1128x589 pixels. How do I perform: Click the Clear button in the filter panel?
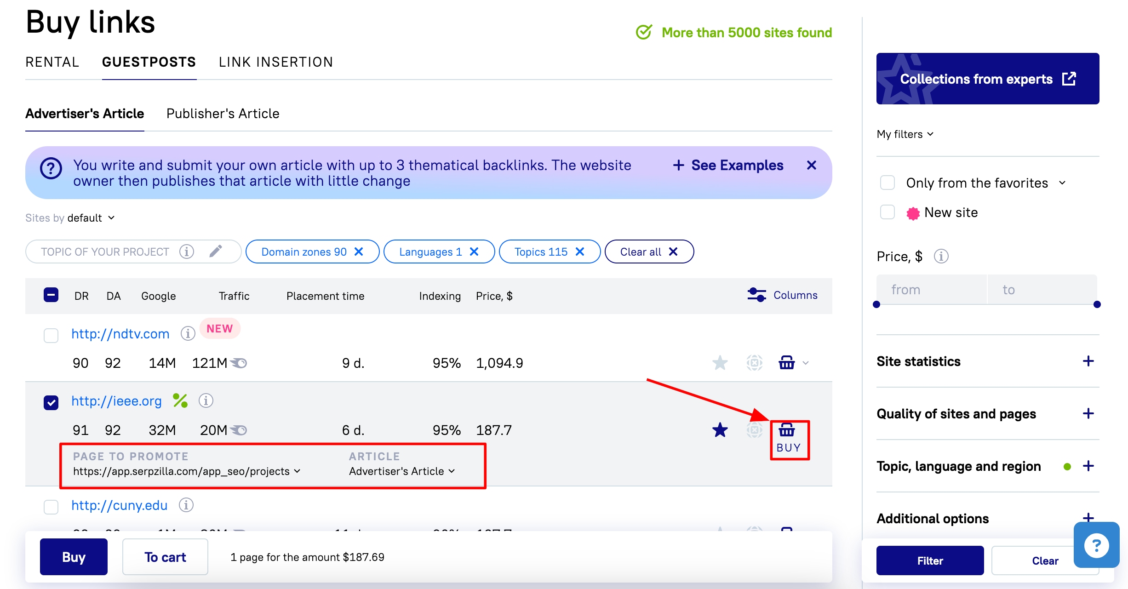click(x=1045, y=560)
